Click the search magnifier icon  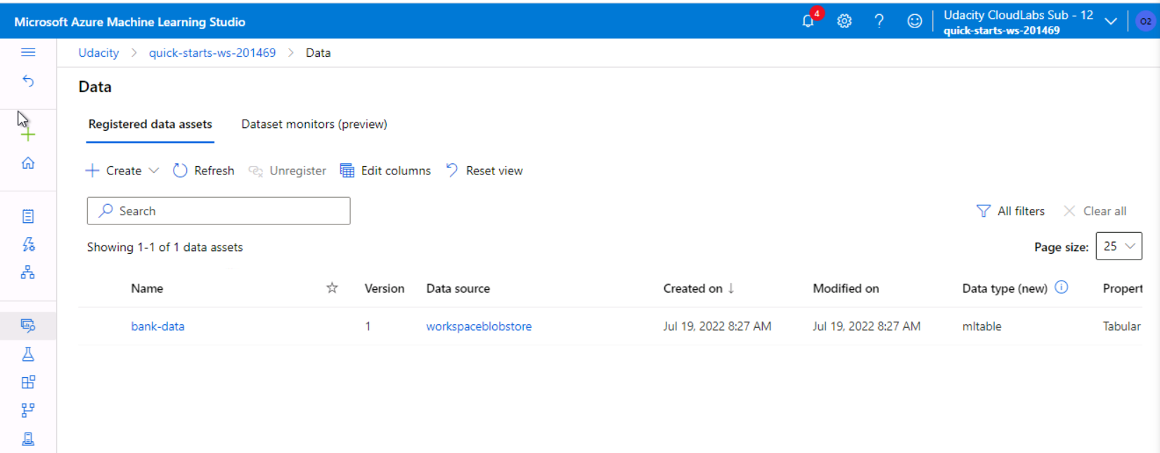point(105,210)
